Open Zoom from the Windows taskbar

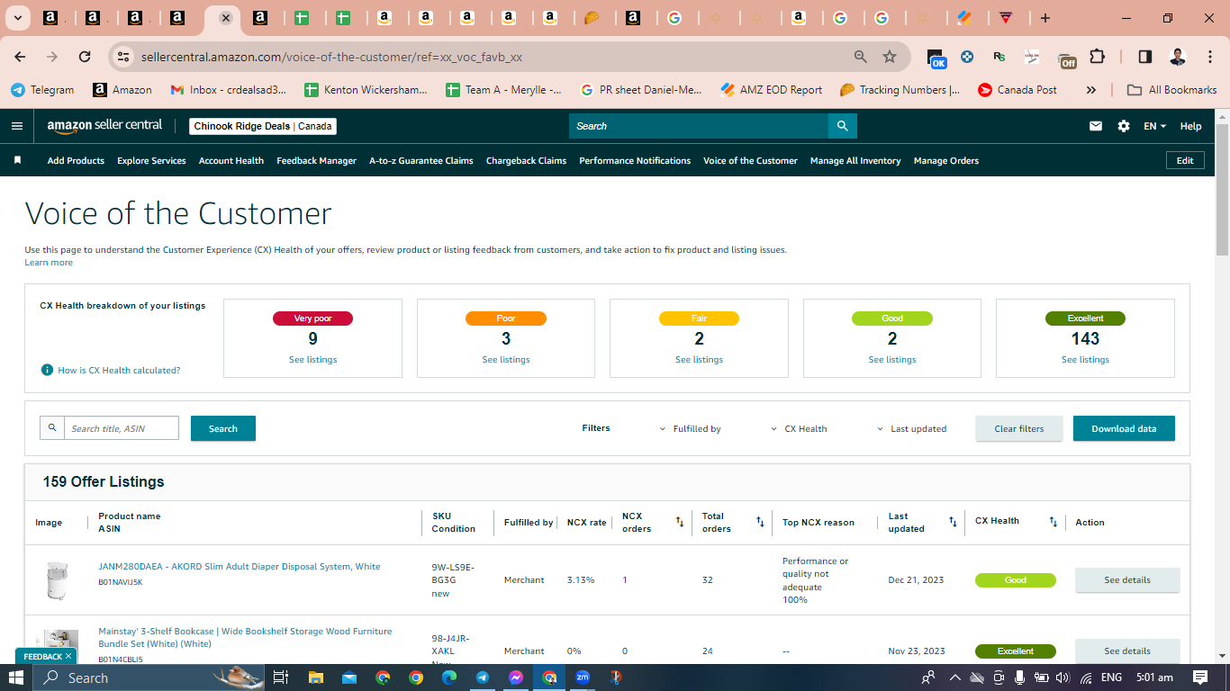[583, 678]
